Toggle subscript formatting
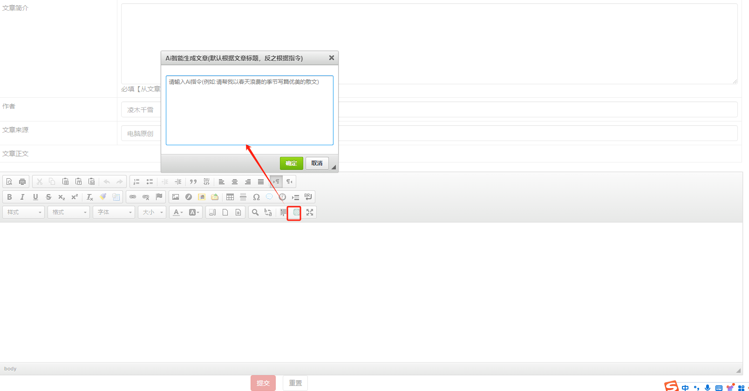Viewport: 749px width, 391px height. (61, 197)
